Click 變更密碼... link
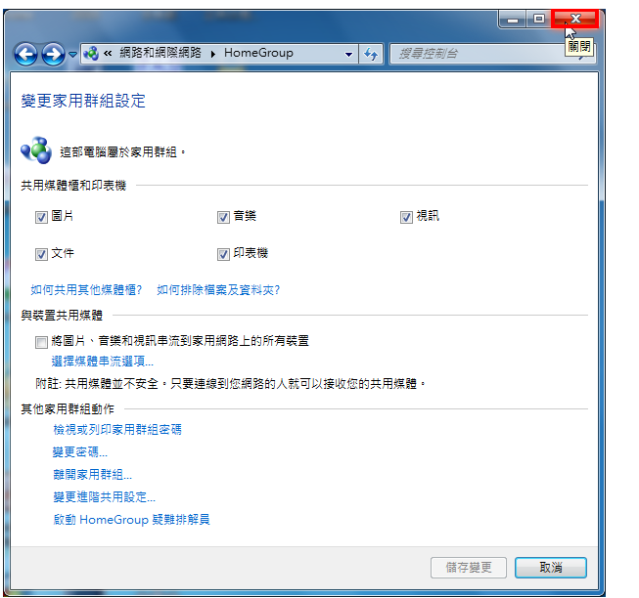 [x=80, y=452]
